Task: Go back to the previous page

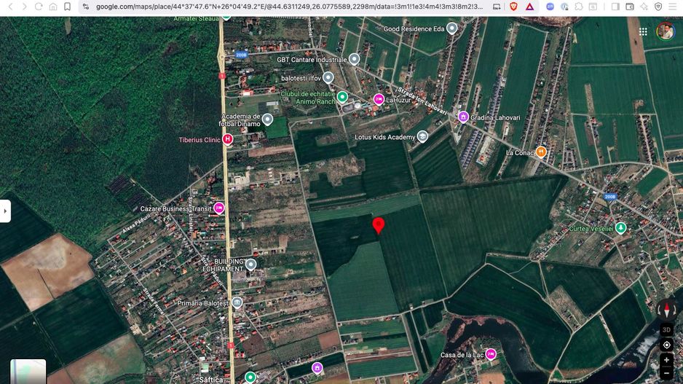Action: (x=10, y=7)
